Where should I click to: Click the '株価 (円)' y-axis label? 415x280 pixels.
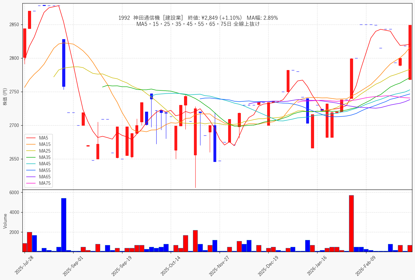(5, 97)
